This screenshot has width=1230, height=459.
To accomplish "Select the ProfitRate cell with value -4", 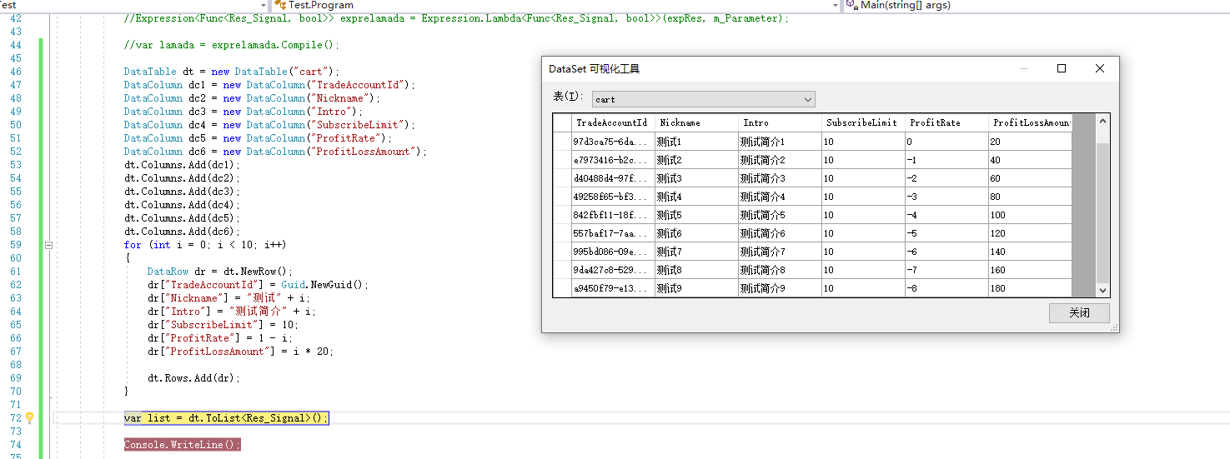I will 946,215.
